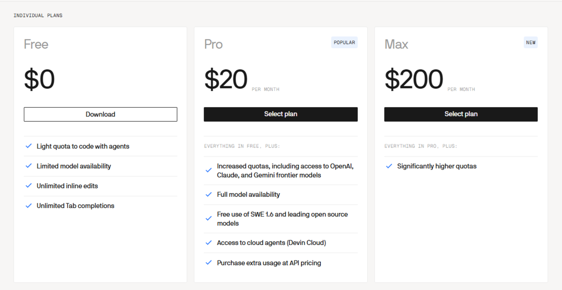Viewport: 562px width, 290px height.
Task: Click the $20 price
Action: pyautogui.click(x=226, y=80)
